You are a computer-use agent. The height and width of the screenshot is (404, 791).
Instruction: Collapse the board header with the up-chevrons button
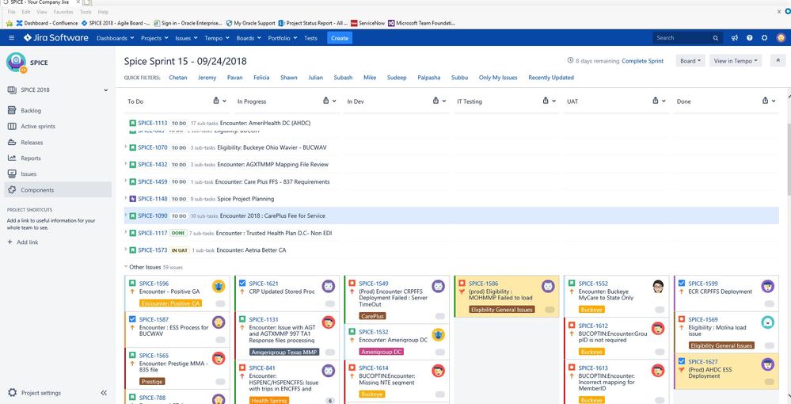[778, 60]
